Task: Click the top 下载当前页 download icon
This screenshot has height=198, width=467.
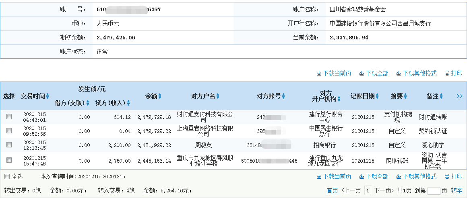Action: [x=319, y=73]
